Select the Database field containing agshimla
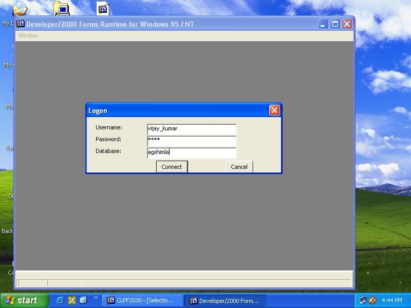Screen dimensions: 411x308 (x=192, y=153)
